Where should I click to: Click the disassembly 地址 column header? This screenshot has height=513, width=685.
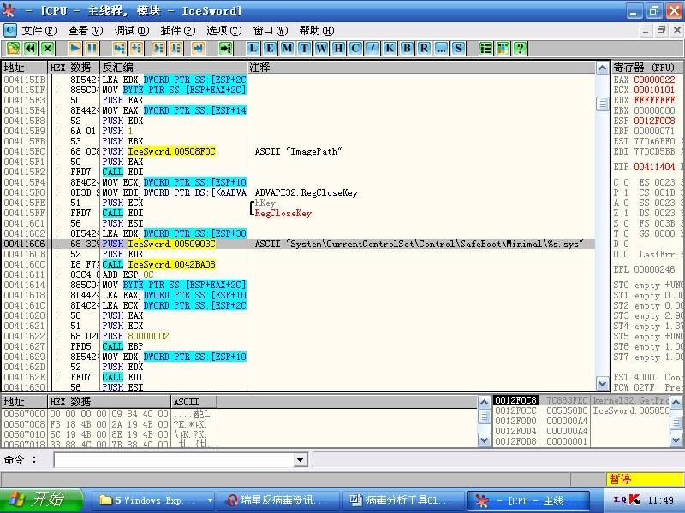click(x=25, y=68)
